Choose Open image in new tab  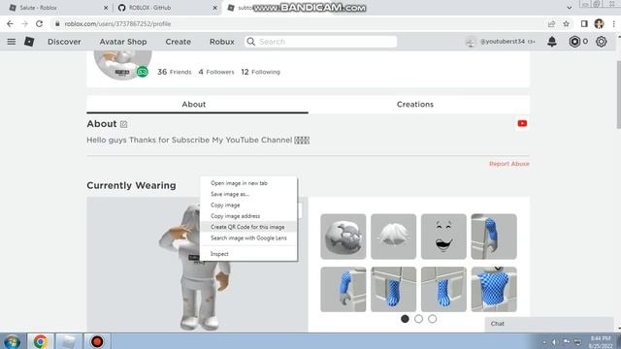(248, 183)
